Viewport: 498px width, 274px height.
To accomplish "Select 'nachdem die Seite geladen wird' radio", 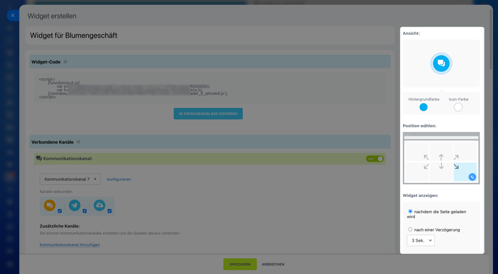I will point(410,212).
